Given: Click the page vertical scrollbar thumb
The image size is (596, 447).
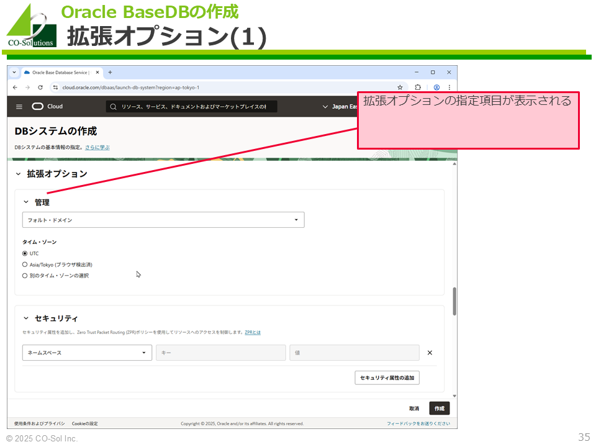Looking at the screenshot, I should [x=454, y=302].
